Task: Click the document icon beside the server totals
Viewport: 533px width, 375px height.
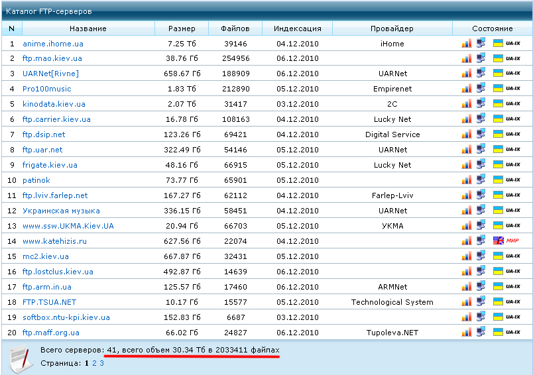Action: [21, 358]
